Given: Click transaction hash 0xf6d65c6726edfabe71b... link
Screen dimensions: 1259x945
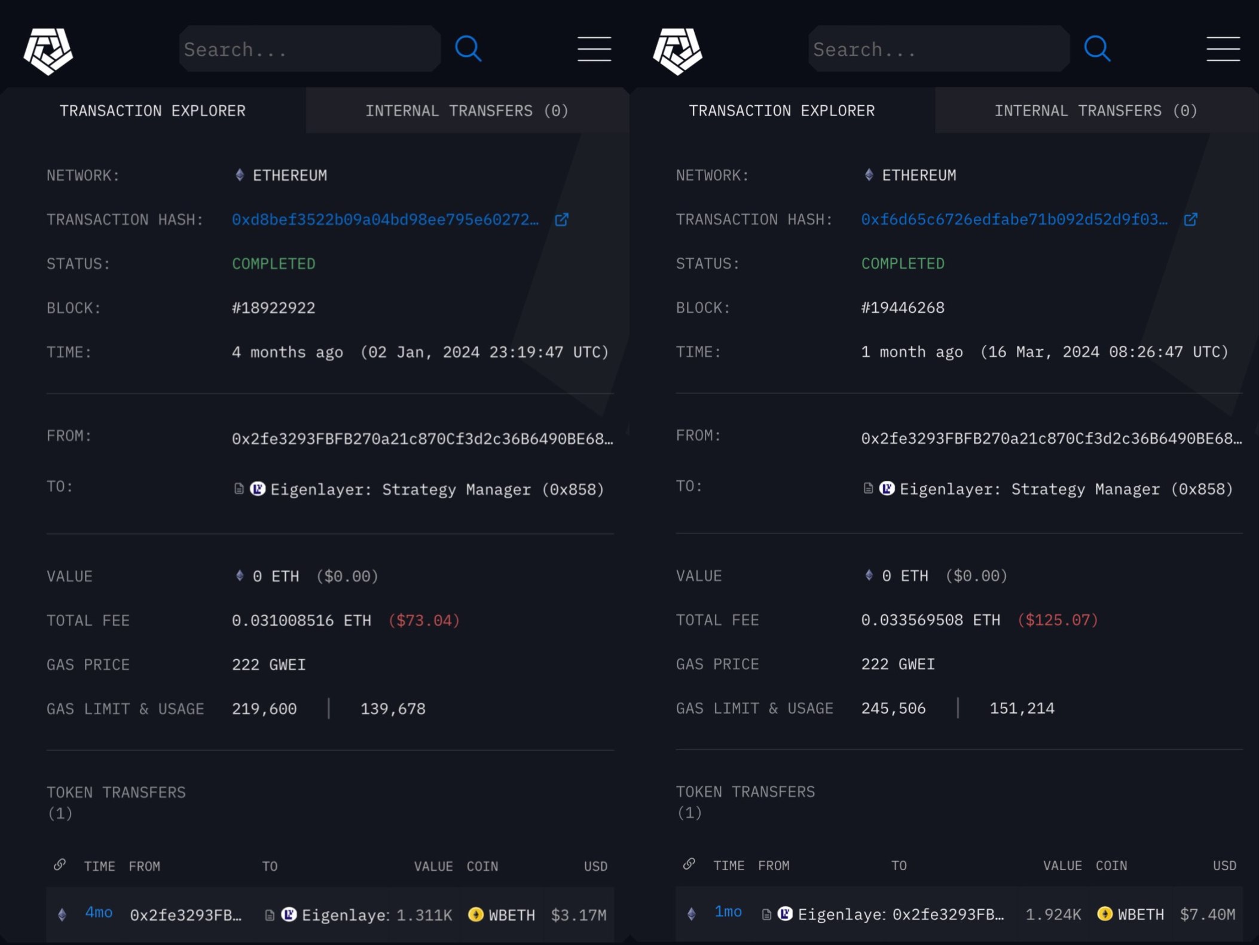Looking at the screenshot, I should tap(1013, 220).
